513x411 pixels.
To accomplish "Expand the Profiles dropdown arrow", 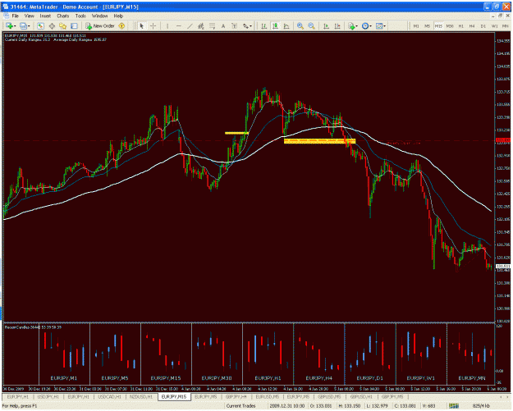I will click(x=29, y=25).
